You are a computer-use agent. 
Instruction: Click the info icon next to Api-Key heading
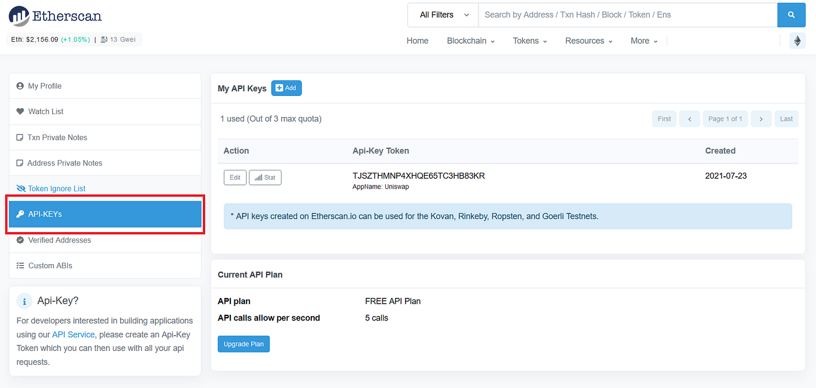24,301
